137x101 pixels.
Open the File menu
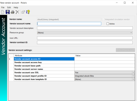tap(3, 8)
